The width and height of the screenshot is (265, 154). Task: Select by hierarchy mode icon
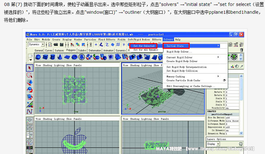(72, 45)
